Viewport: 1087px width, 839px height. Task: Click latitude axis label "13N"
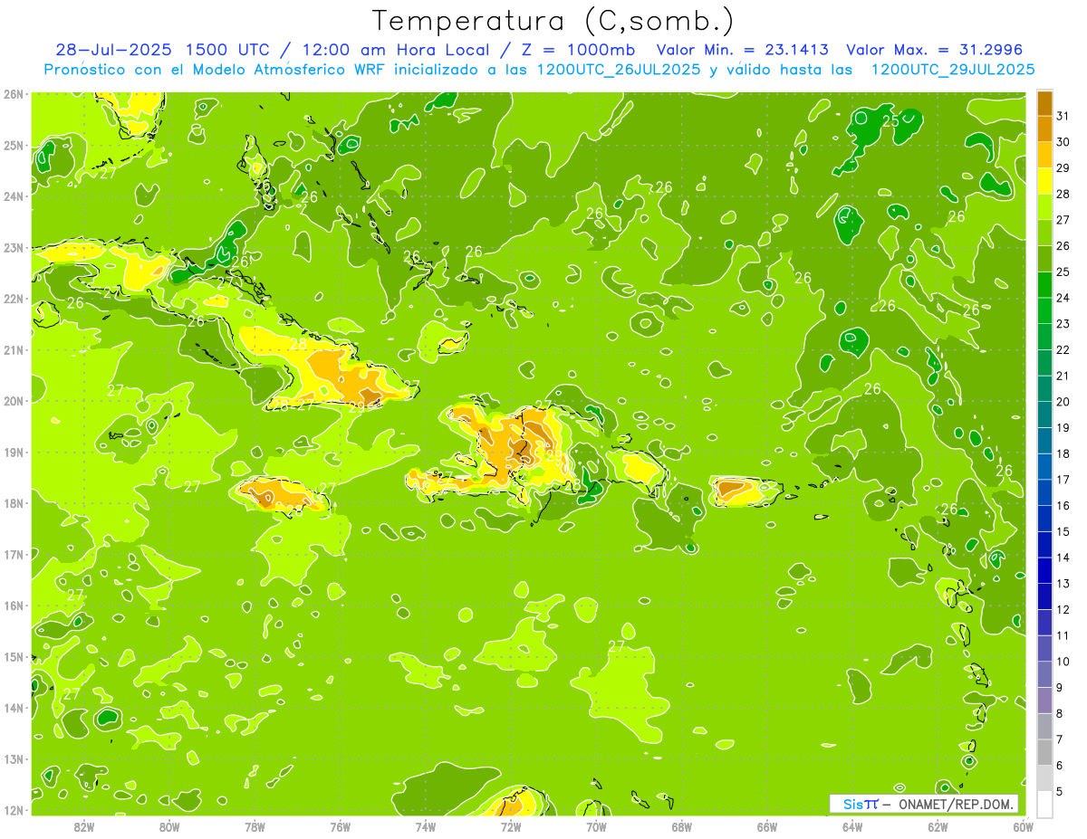coord(13,759)
